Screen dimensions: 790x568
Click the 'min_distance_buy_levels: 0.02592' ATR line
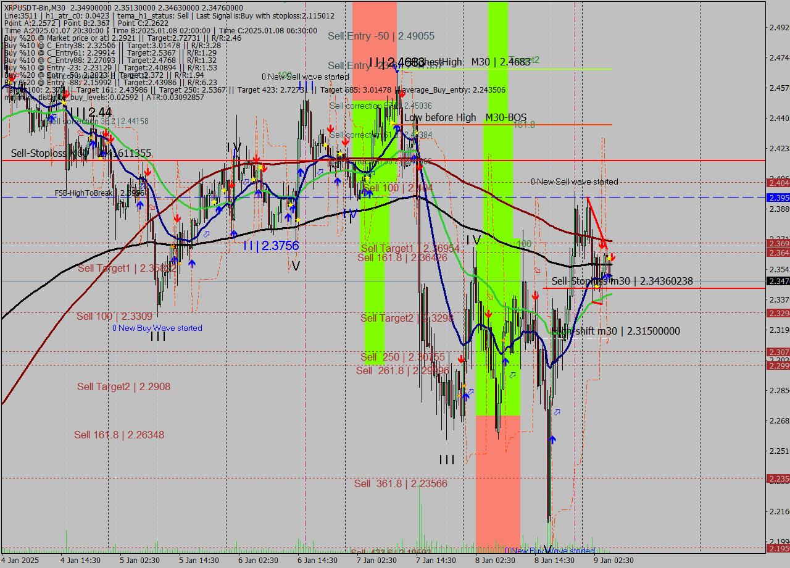tap(104, 97)
